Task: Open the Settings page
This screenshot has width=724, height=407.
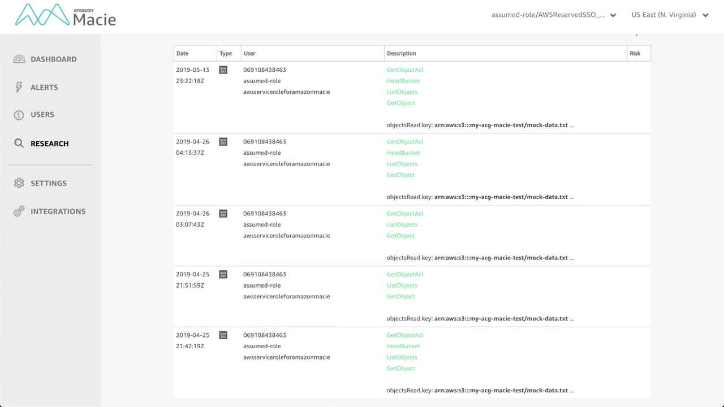Action: pyautogui.click(x=49, y=183)
